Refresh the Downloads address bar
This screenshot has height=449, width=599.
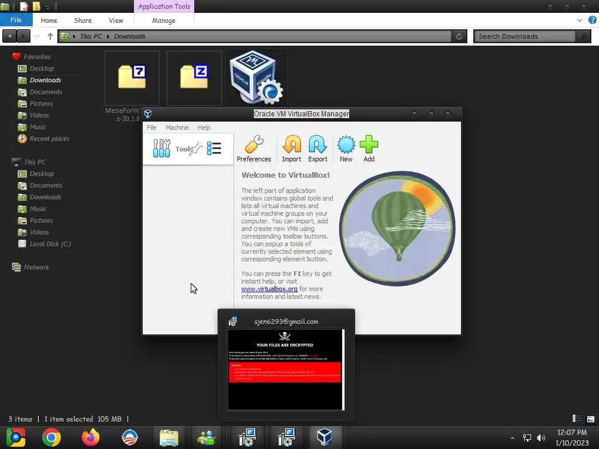click(x=459, y=36)
